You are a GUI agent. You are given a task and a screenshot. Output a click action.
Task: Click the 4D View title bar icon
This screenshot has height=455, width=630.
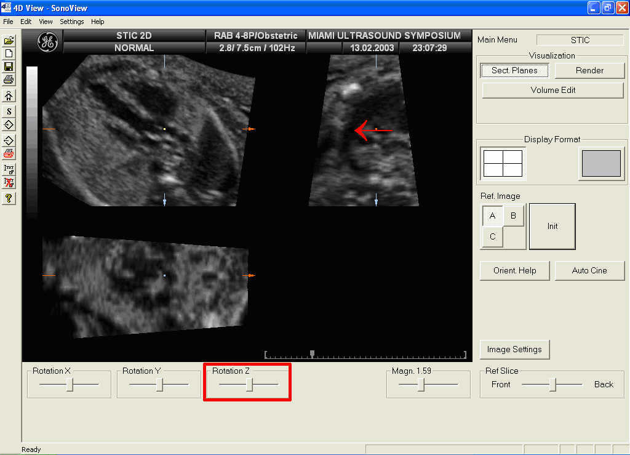[x=6, y=7]
